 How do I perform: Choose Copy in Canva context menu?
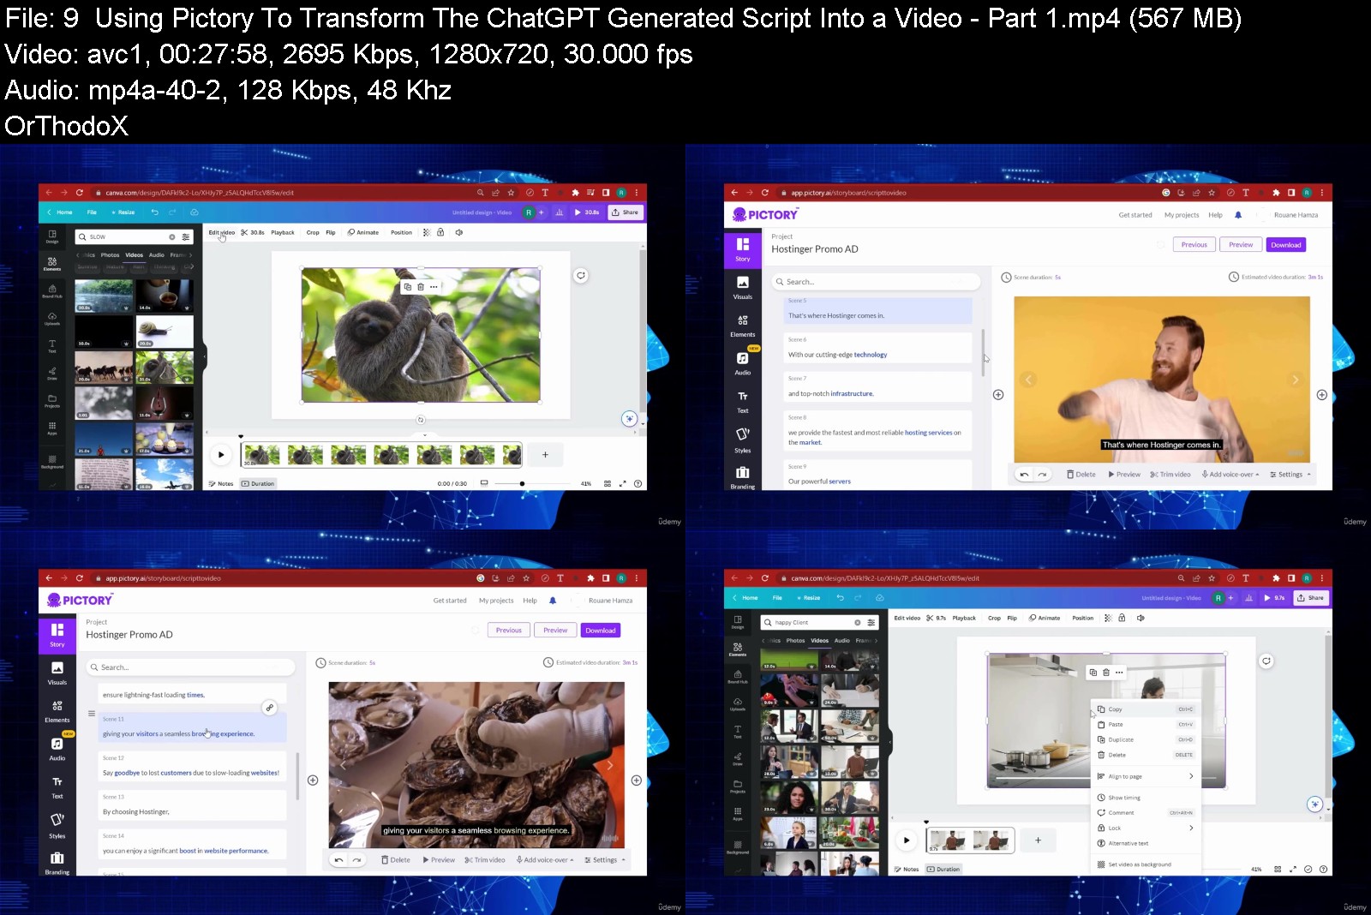pos(1146,709)
